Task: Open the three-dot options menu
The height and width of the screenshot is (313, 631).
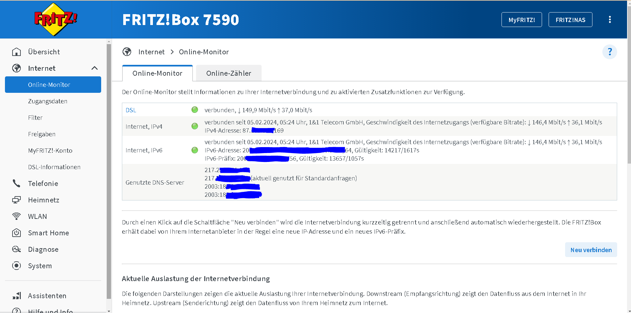Action: (x=610, y=19)
